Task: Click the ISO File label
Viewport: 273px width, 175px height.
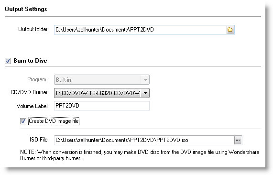Action: point(39,140)
